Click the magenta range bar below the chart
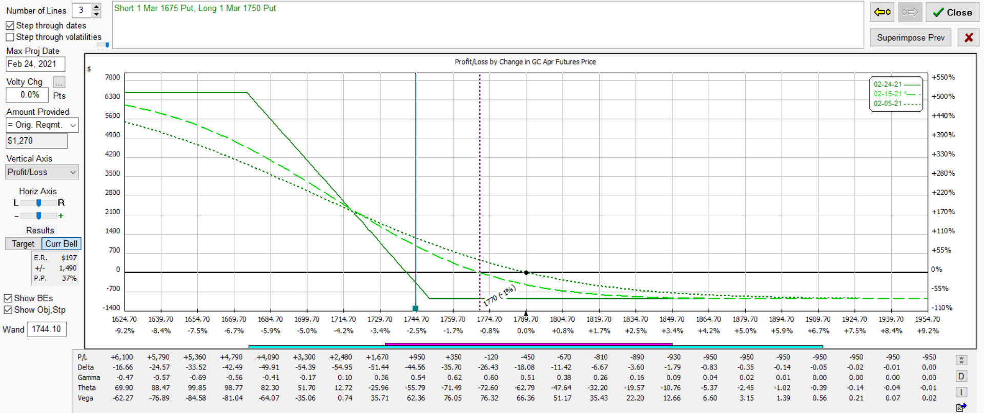The width and height of the screenshot is (984, 413). (528, 344)
